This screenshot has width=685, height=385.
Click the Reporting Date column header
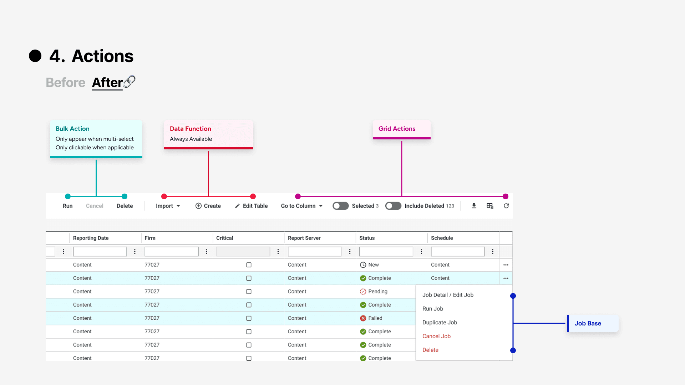pyautogui.click(x=91, y=238)
